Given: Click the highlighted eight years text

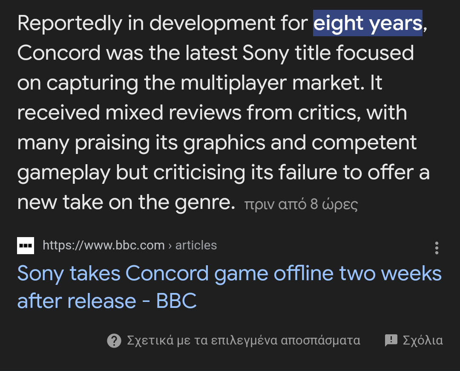Looking at the screenshot, I should pos(368,23).
